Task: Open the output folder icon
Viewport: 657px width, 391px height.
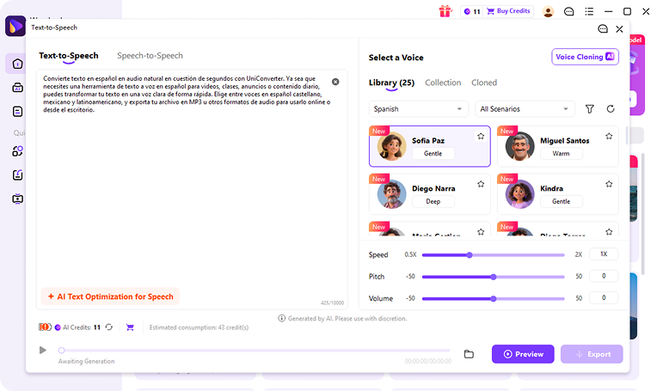Action: [x=469, y=354]
